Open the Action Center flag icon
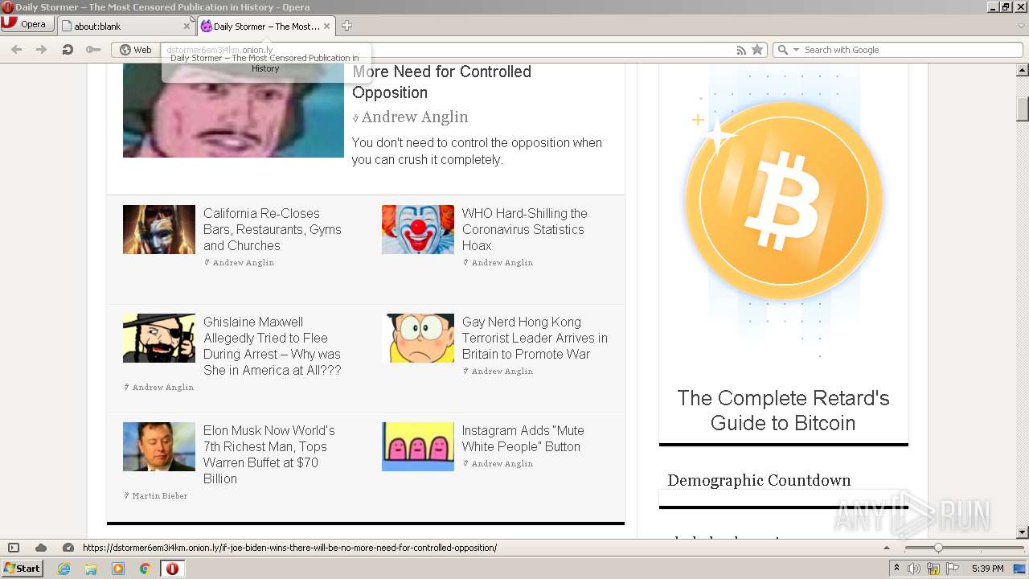 coord(953,569)
